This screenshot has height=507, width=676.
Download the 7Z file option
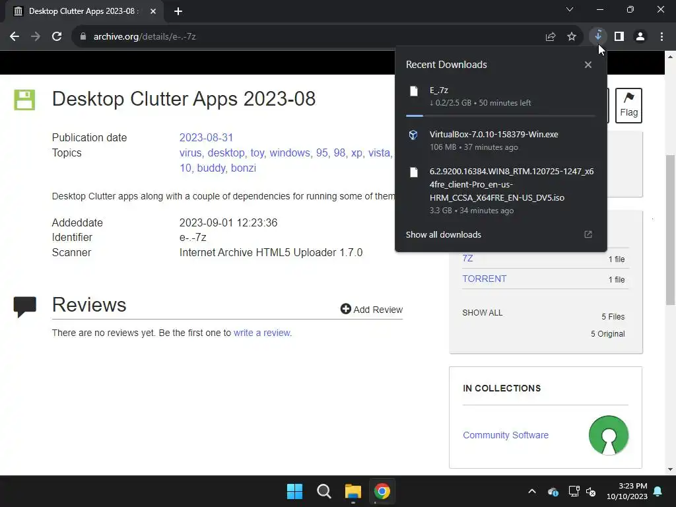click(467, 258)
